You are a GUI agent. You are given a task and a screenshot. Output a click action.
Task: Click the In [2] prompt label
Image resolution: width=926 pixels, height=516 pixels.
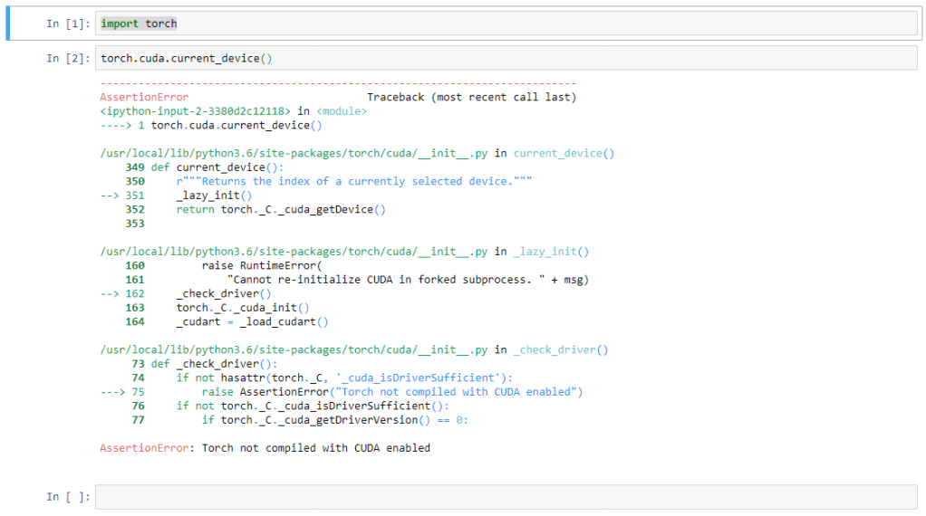[x=68, y=58]
